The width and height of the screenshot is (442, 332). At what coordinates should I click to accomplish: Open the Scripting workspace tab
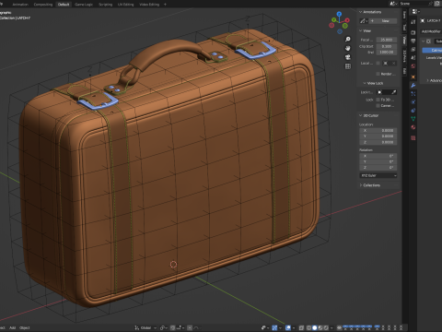pos(105,5)
